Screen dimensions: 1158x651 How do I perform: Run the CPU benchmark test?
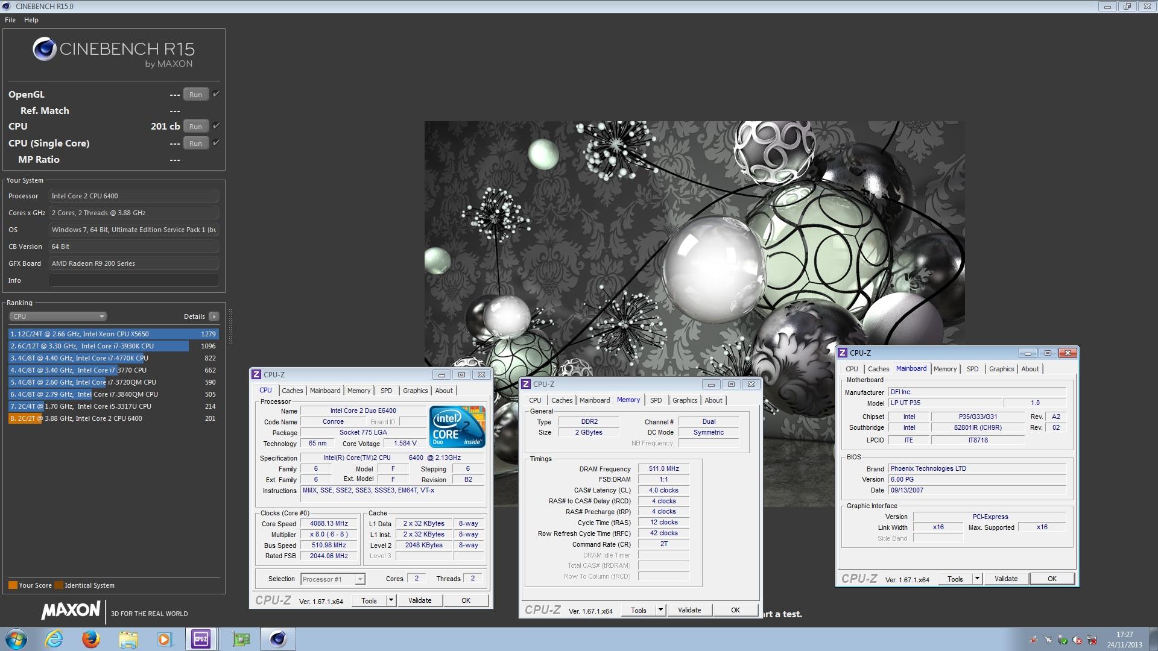coord(195,127)
